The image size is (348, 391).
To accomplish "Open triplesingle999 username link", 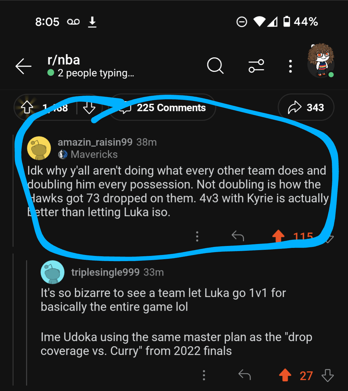I will click(105, 272).
